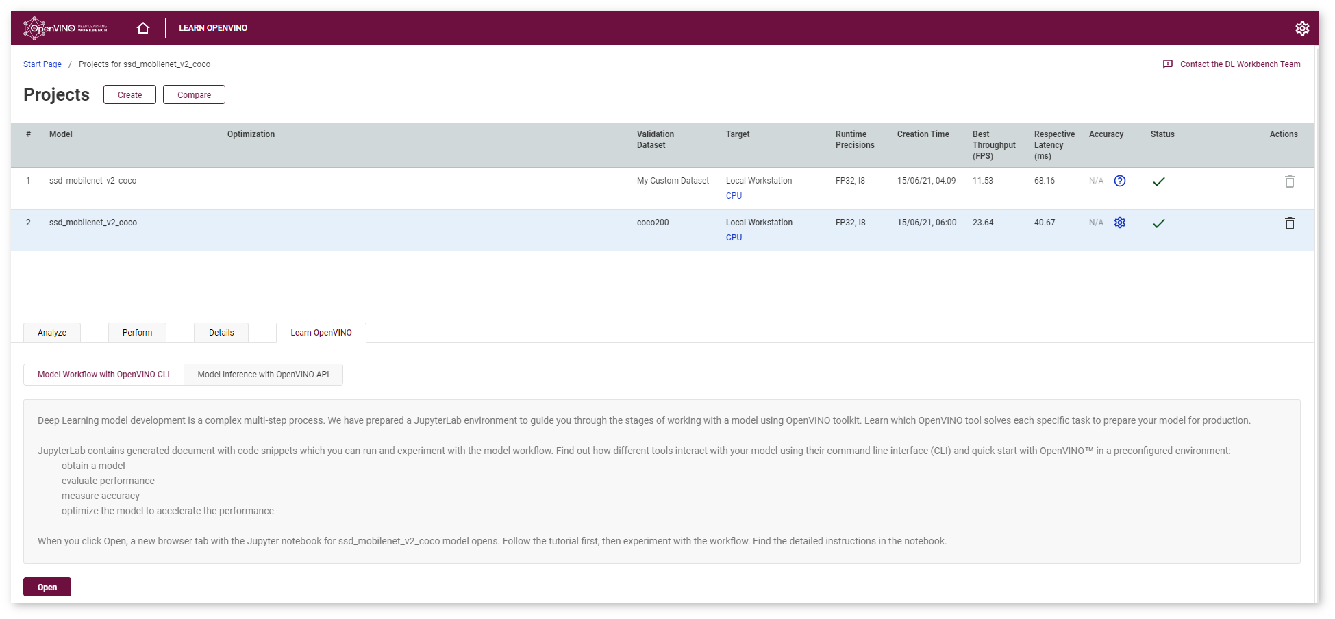The width and height of the screenshot is (1335, 619).
Task: Click the OpenVINO Workbench logo
Action: coord(65,28)
